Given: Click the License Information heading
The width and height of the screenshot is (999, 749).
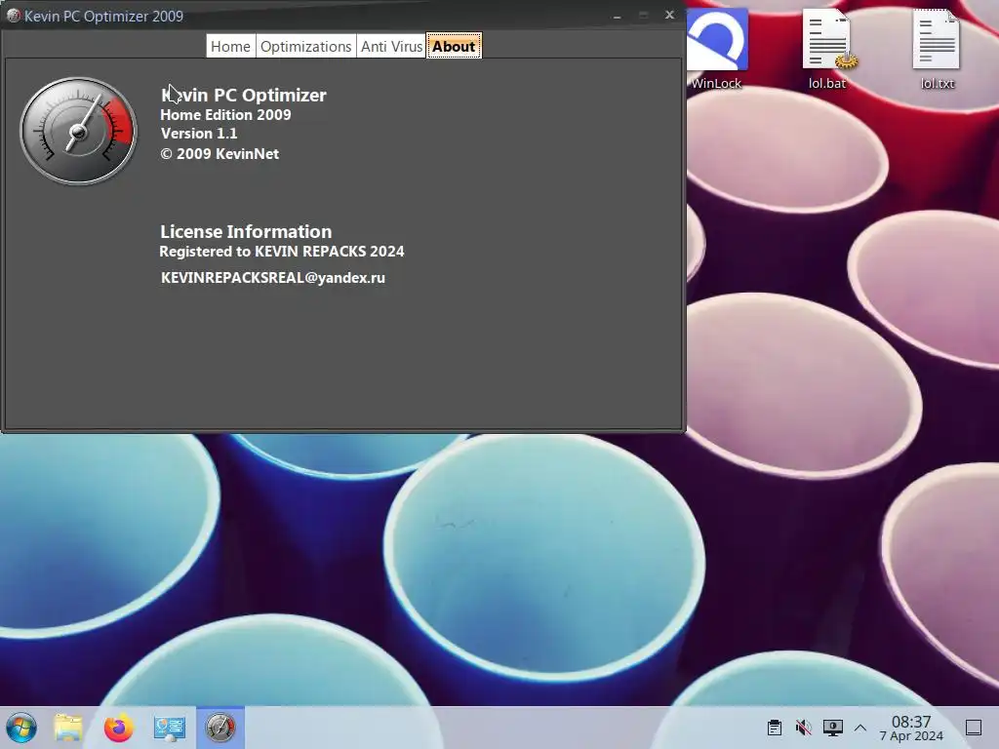Looking at the screenshot, I should 246,231.
